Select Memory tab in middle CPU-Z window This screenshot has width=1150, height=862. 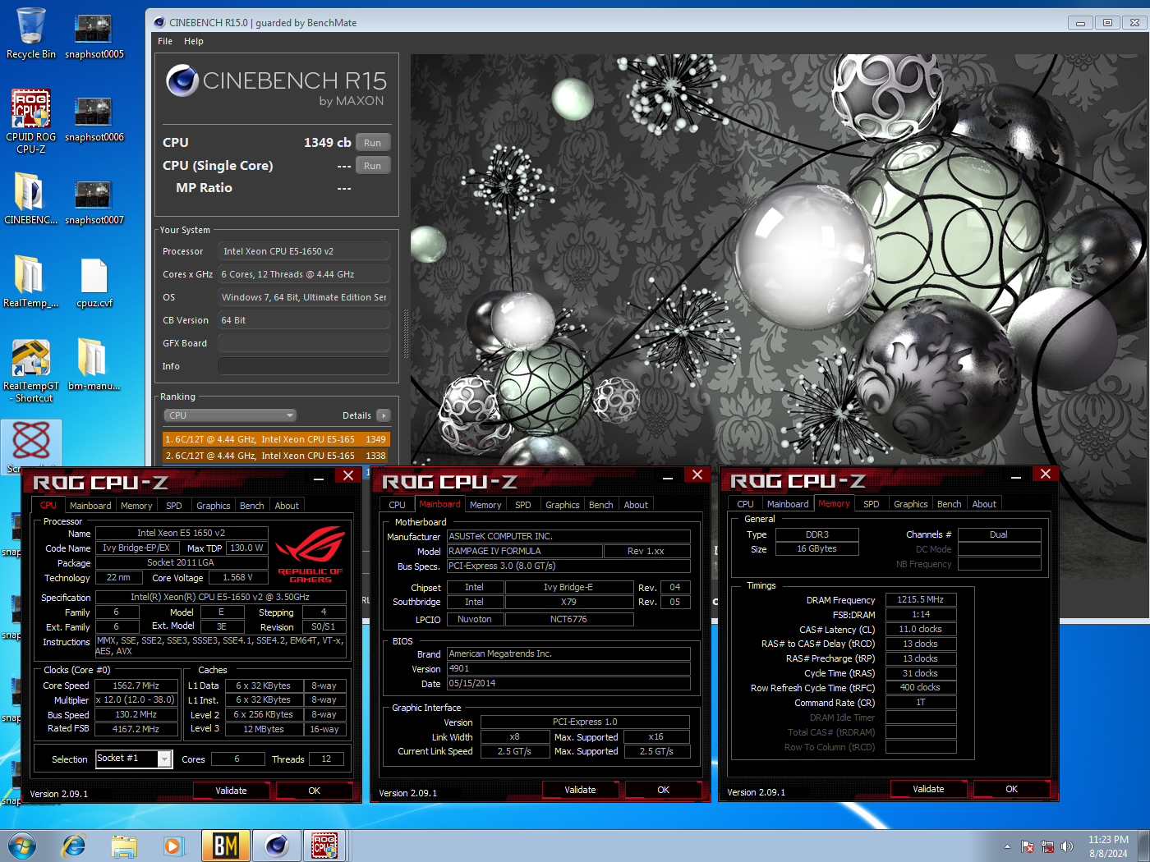[x=485, y=505]
